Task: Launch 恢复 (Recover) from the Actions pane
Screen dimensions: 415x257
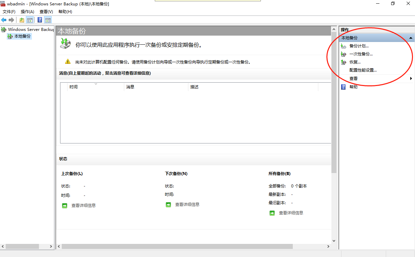Action: 355,62
